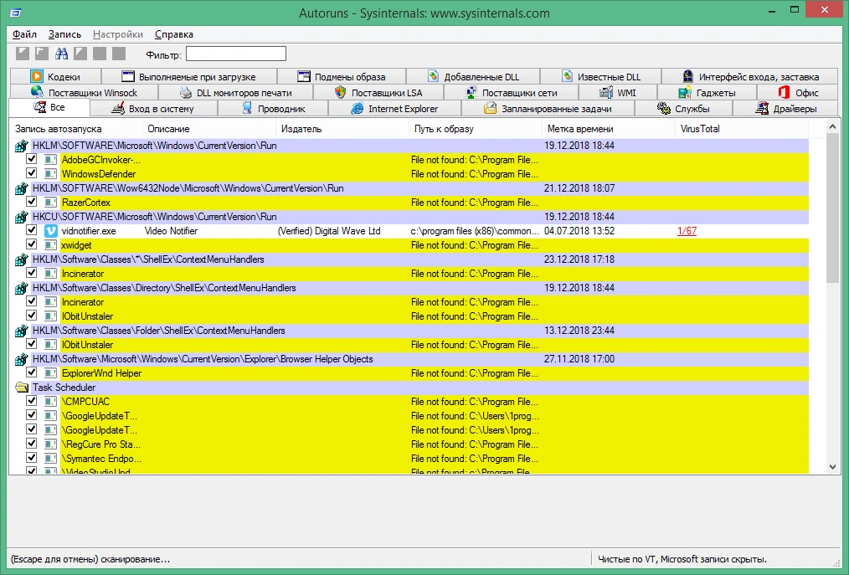Image resolution: width=849 pixels, height=575 pixels.
Task: Disable the RazerCortex entry checkbox
Action: click(32, 202)
